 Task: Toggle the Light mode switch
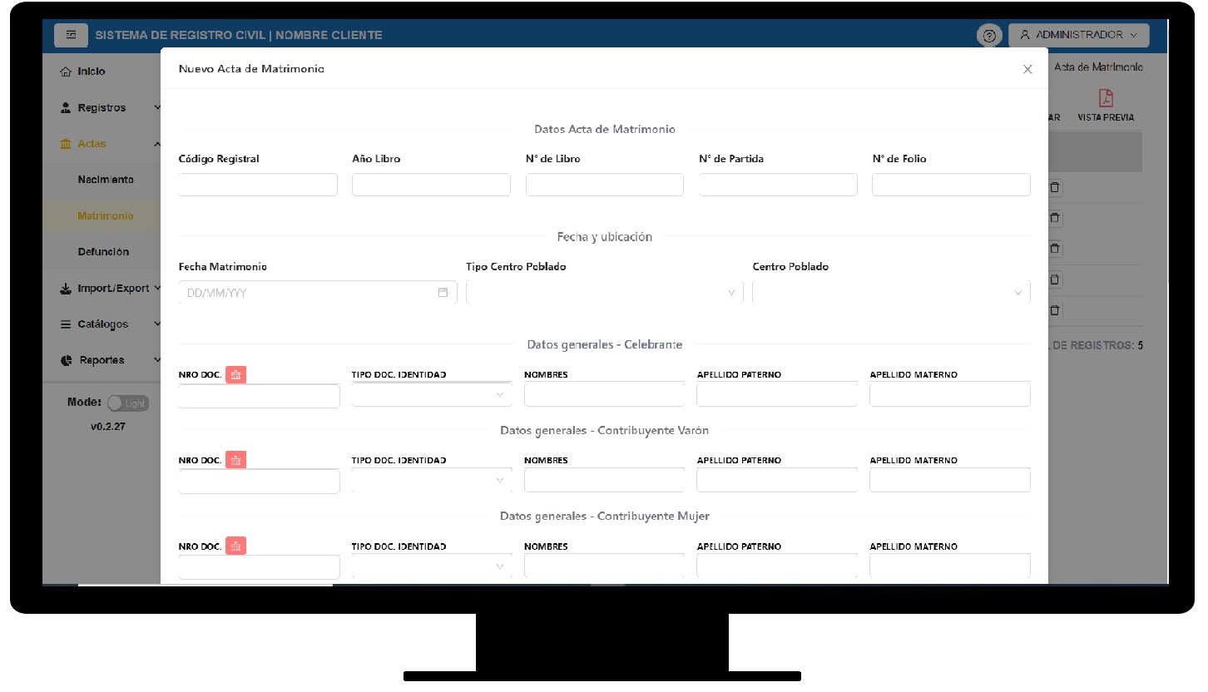point(127,403)
